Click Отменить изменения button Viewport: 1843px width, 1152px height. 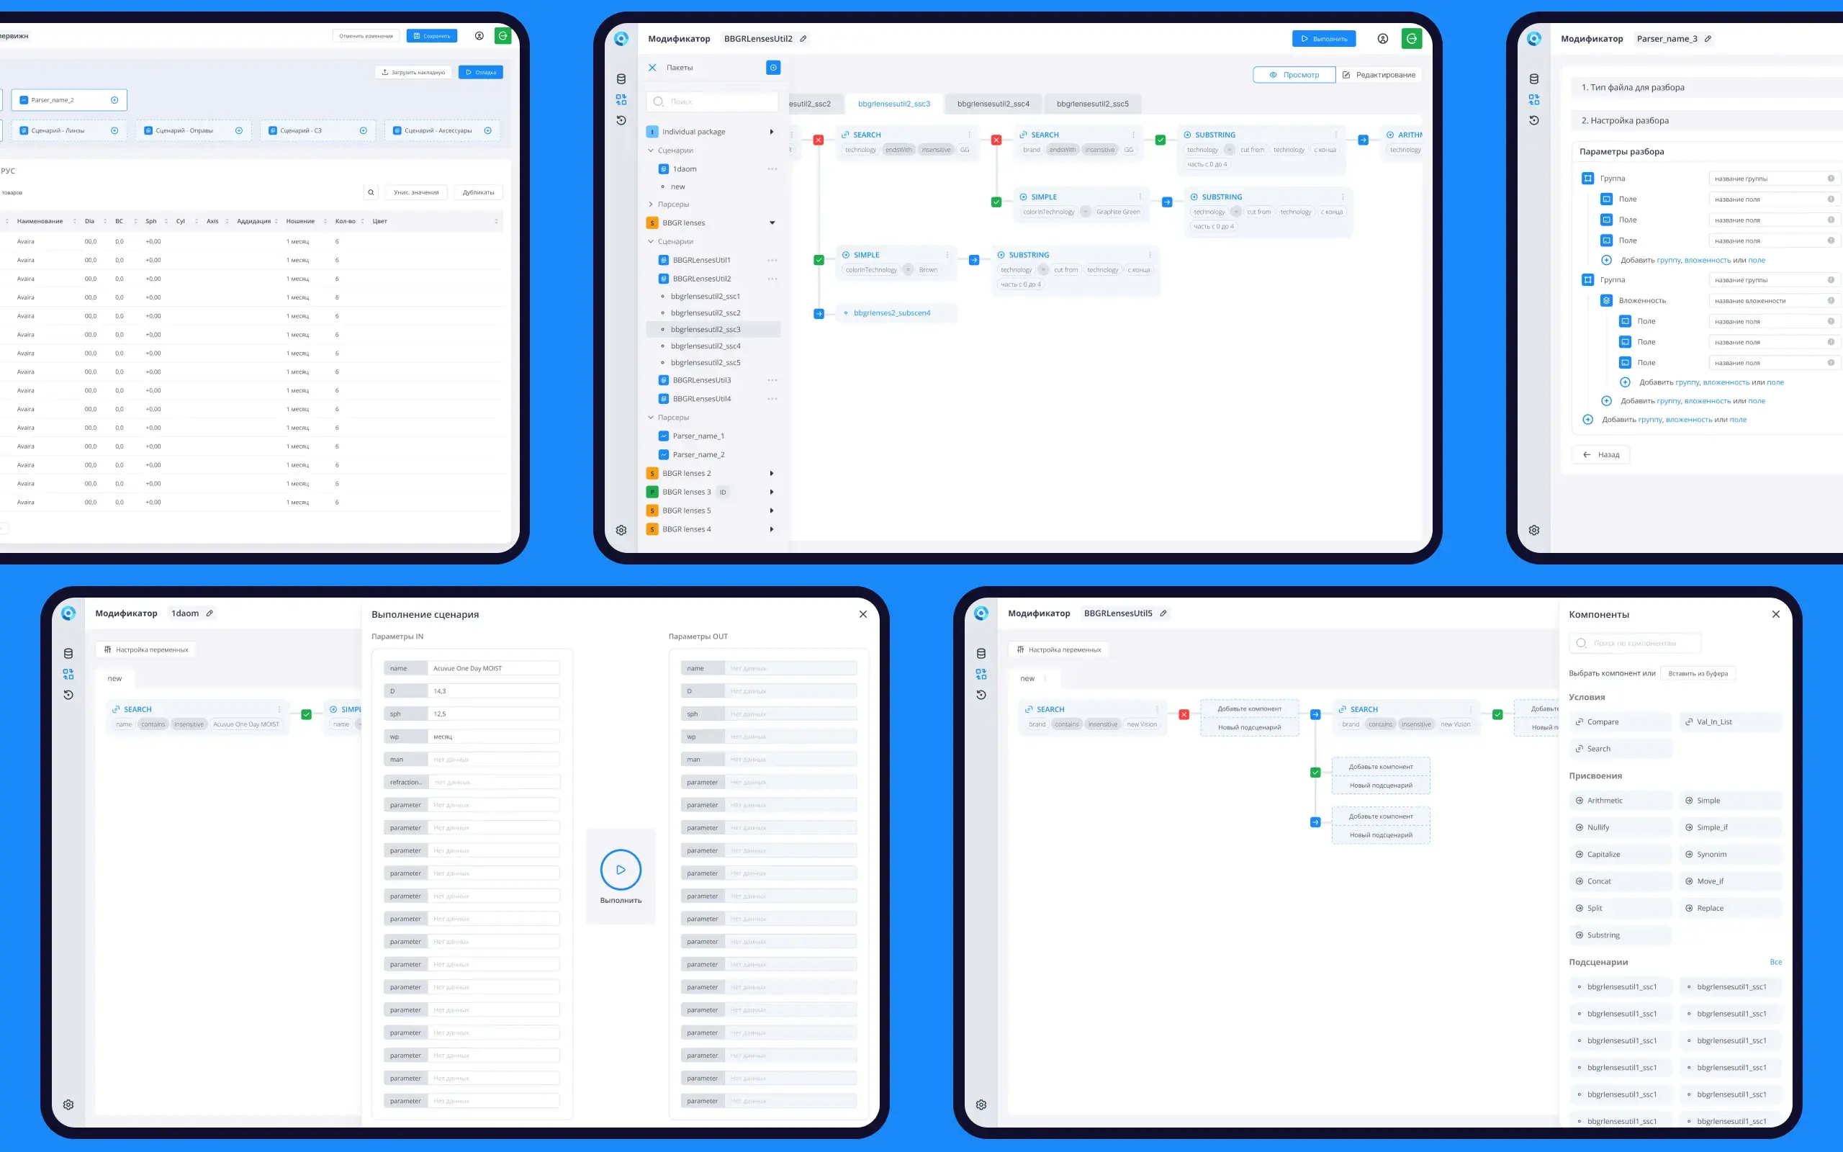tap(366, 36)
